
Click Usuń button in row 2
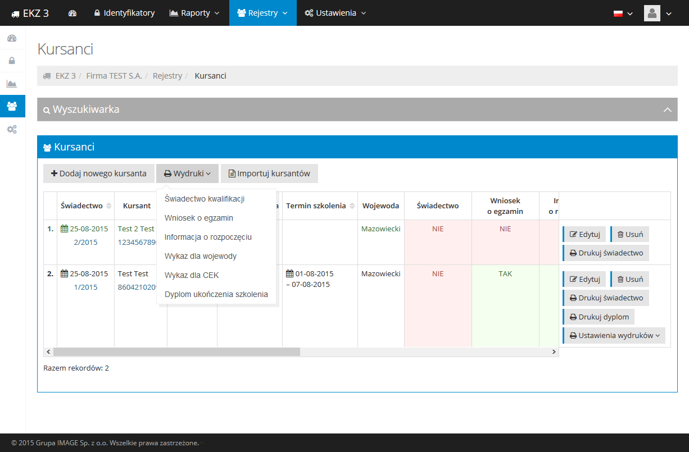629,279
